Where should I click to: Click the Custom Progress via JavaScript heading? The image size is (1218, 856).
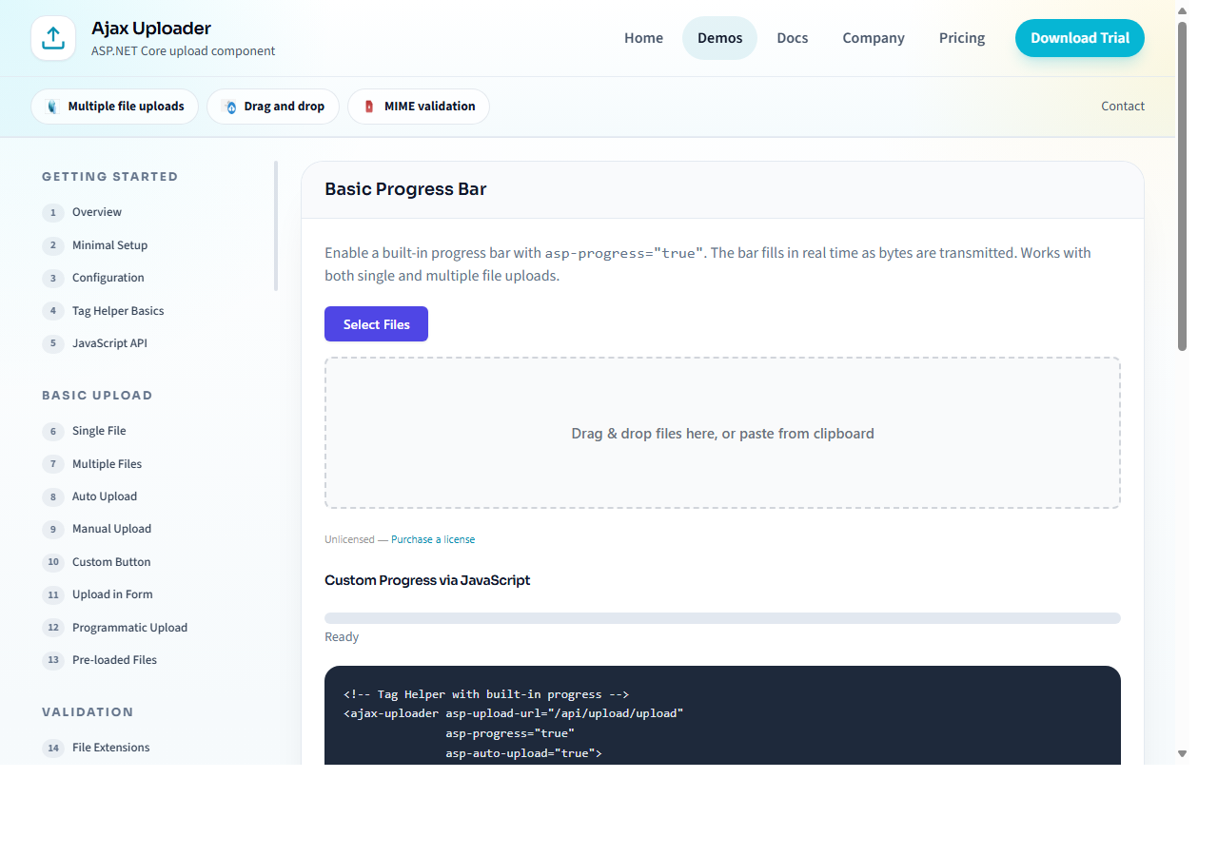(x=427, y=580)
